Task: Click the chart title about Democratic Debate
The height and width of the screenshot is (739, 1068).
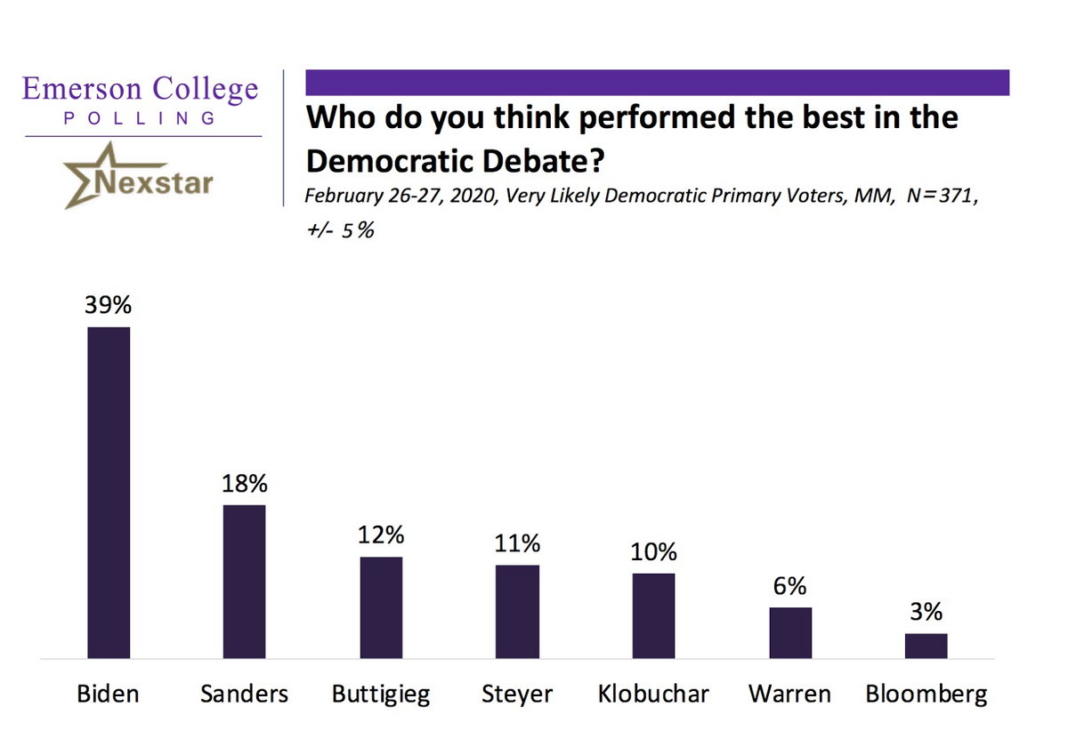Action: [632, 139]
